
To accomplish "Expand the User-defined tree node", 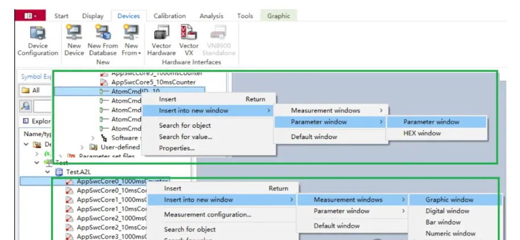I will click(x=83, y=147).
